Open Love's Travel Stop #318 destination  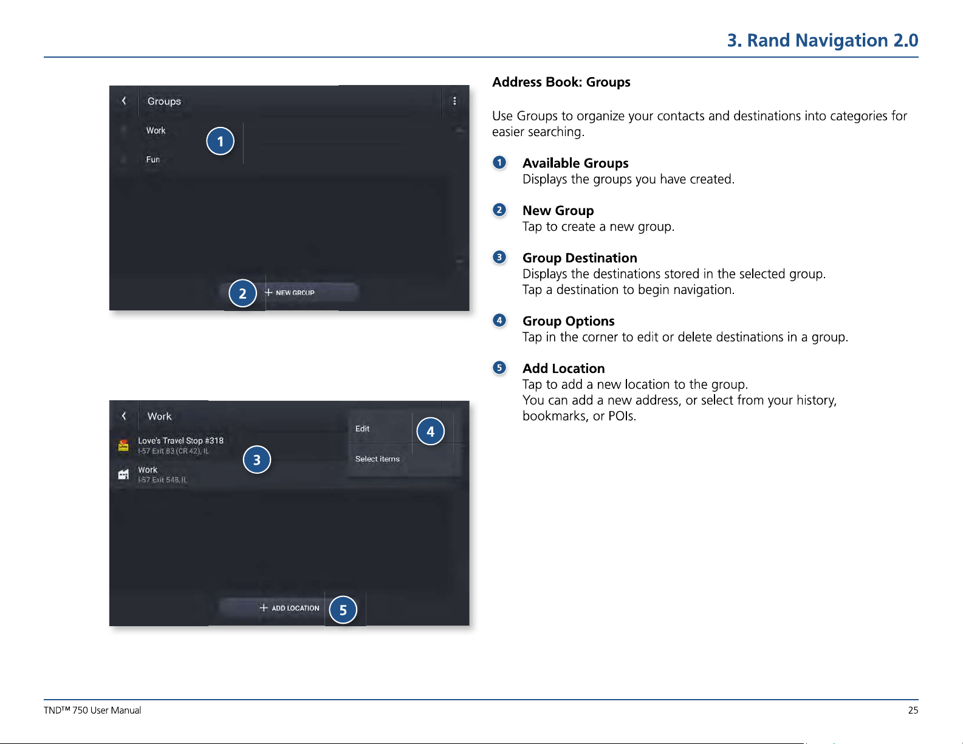180,445
